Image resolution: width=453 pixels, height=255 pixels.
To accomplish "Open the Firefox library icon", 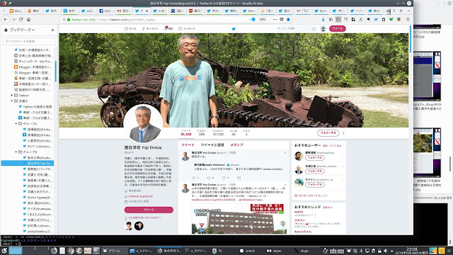I will coord(331,19).
